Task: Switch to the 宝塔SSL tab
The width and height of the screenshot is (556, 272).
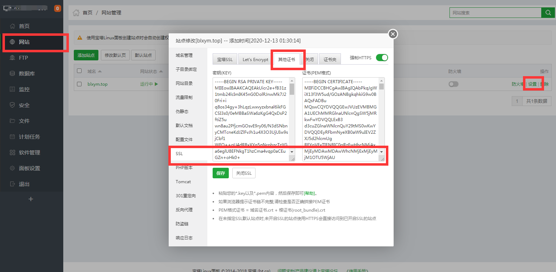Action: click(225, 59)
